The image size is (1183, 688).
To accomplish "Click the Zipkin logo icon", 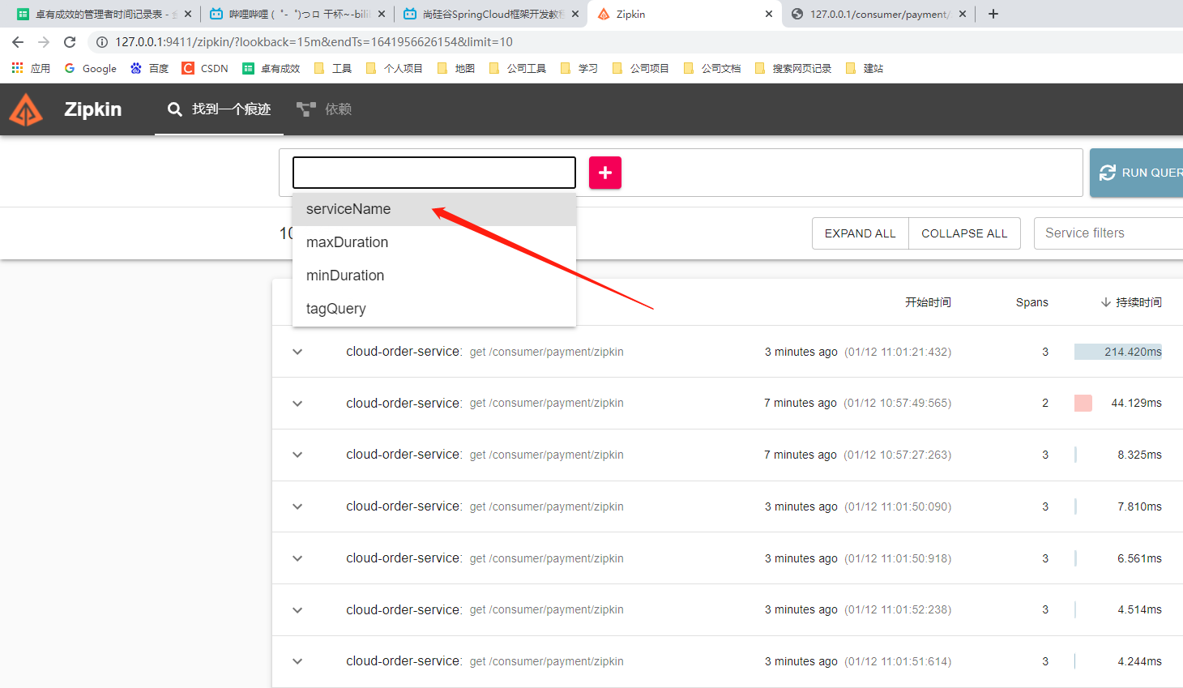I will click(x=26, y=109).
